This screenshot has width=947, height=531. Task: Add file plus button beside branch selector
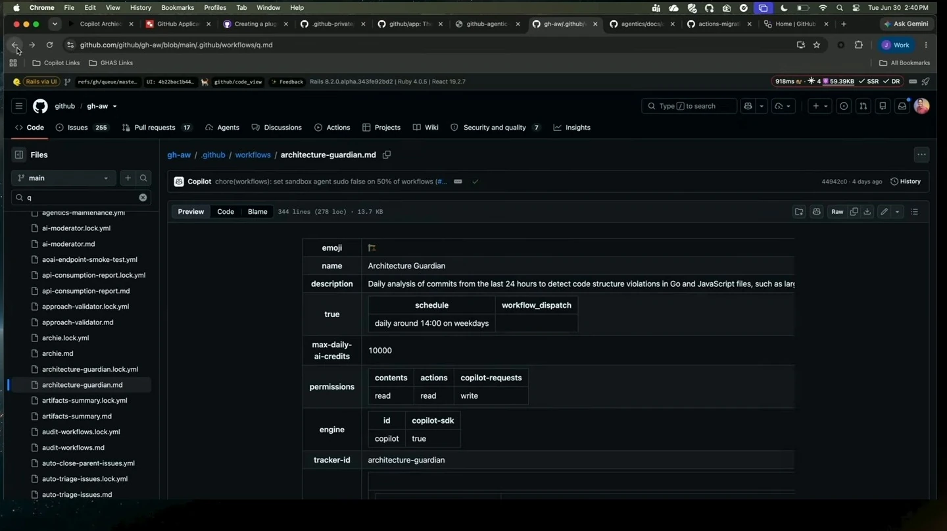click(128, 178)
